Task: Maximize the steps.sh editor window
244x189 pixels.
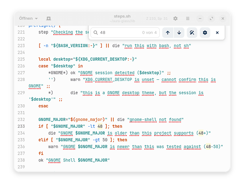Action: (x=211, y=19)
